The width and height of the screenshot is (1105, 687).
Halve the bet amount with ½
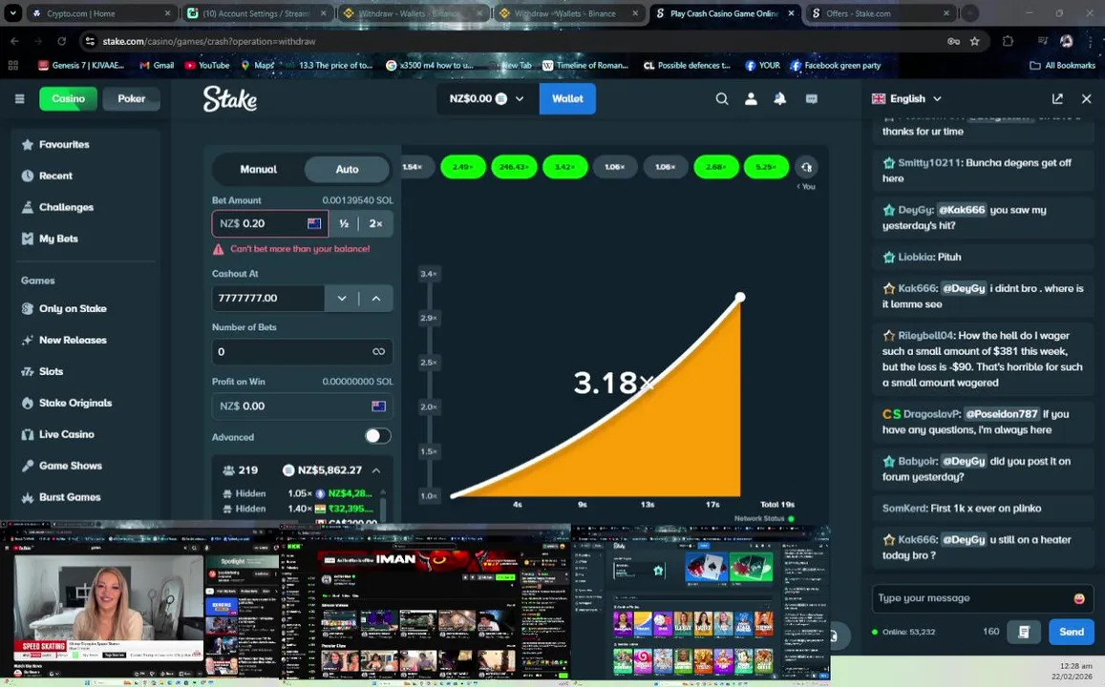click(344, 224)
